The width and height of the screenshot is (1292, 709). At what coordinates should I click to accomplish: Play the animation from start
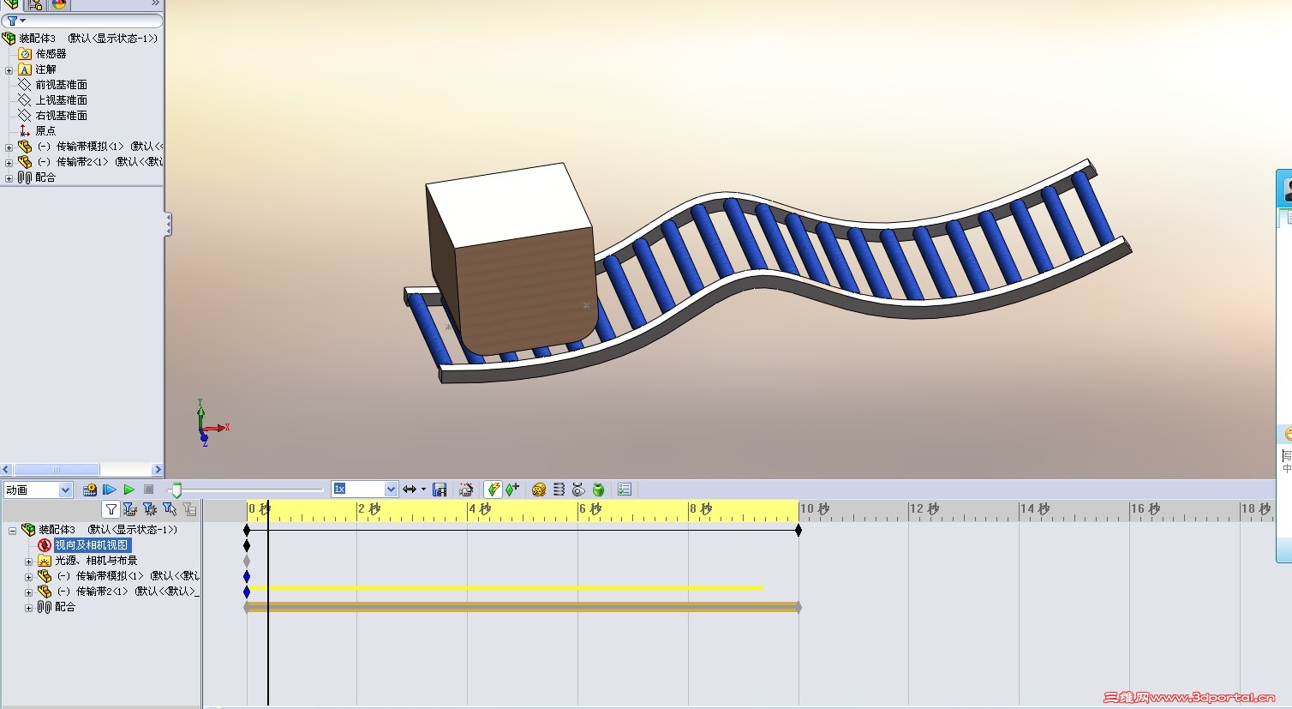110,490
